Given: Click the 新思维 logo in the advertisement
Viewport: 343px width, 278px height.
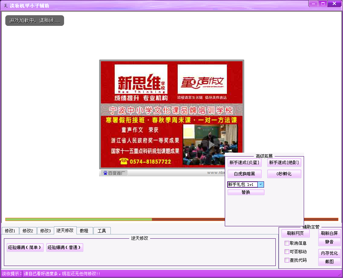Looking at the screenshot, I should tap(141, 79).
